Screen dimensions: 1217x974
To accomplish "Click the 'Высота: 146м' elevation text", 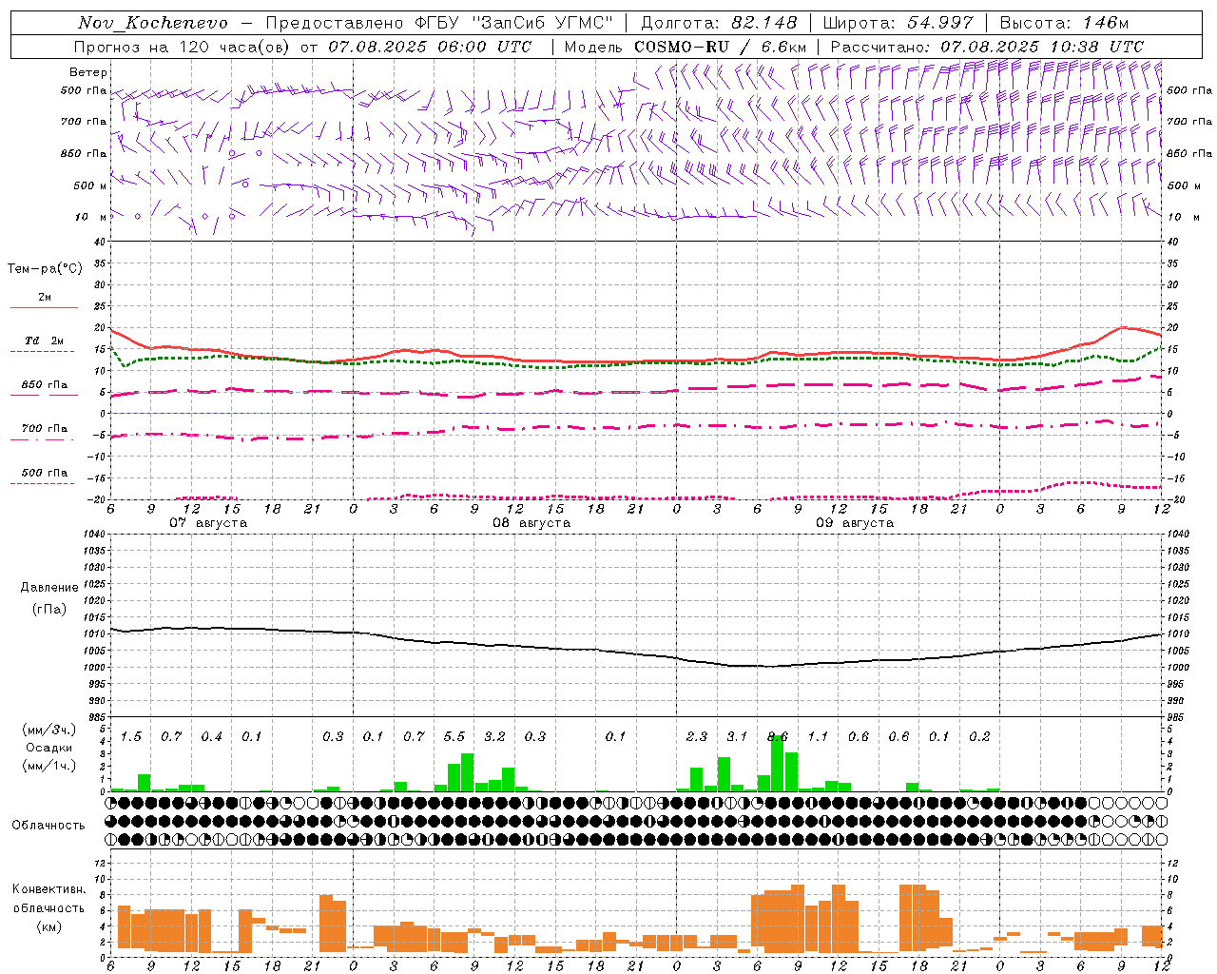I will pyautogui.click(x=1065, y=23).
